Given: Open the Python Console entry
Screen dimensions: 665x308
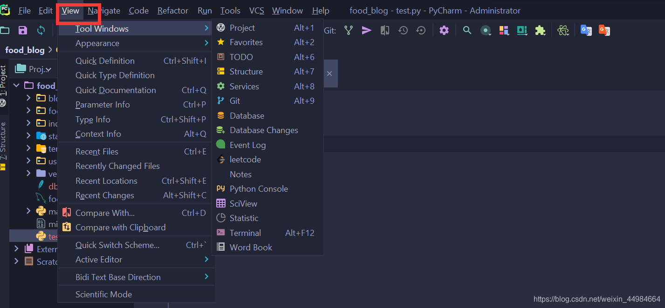Looking at the screenshot, I should tap(267, 189).
